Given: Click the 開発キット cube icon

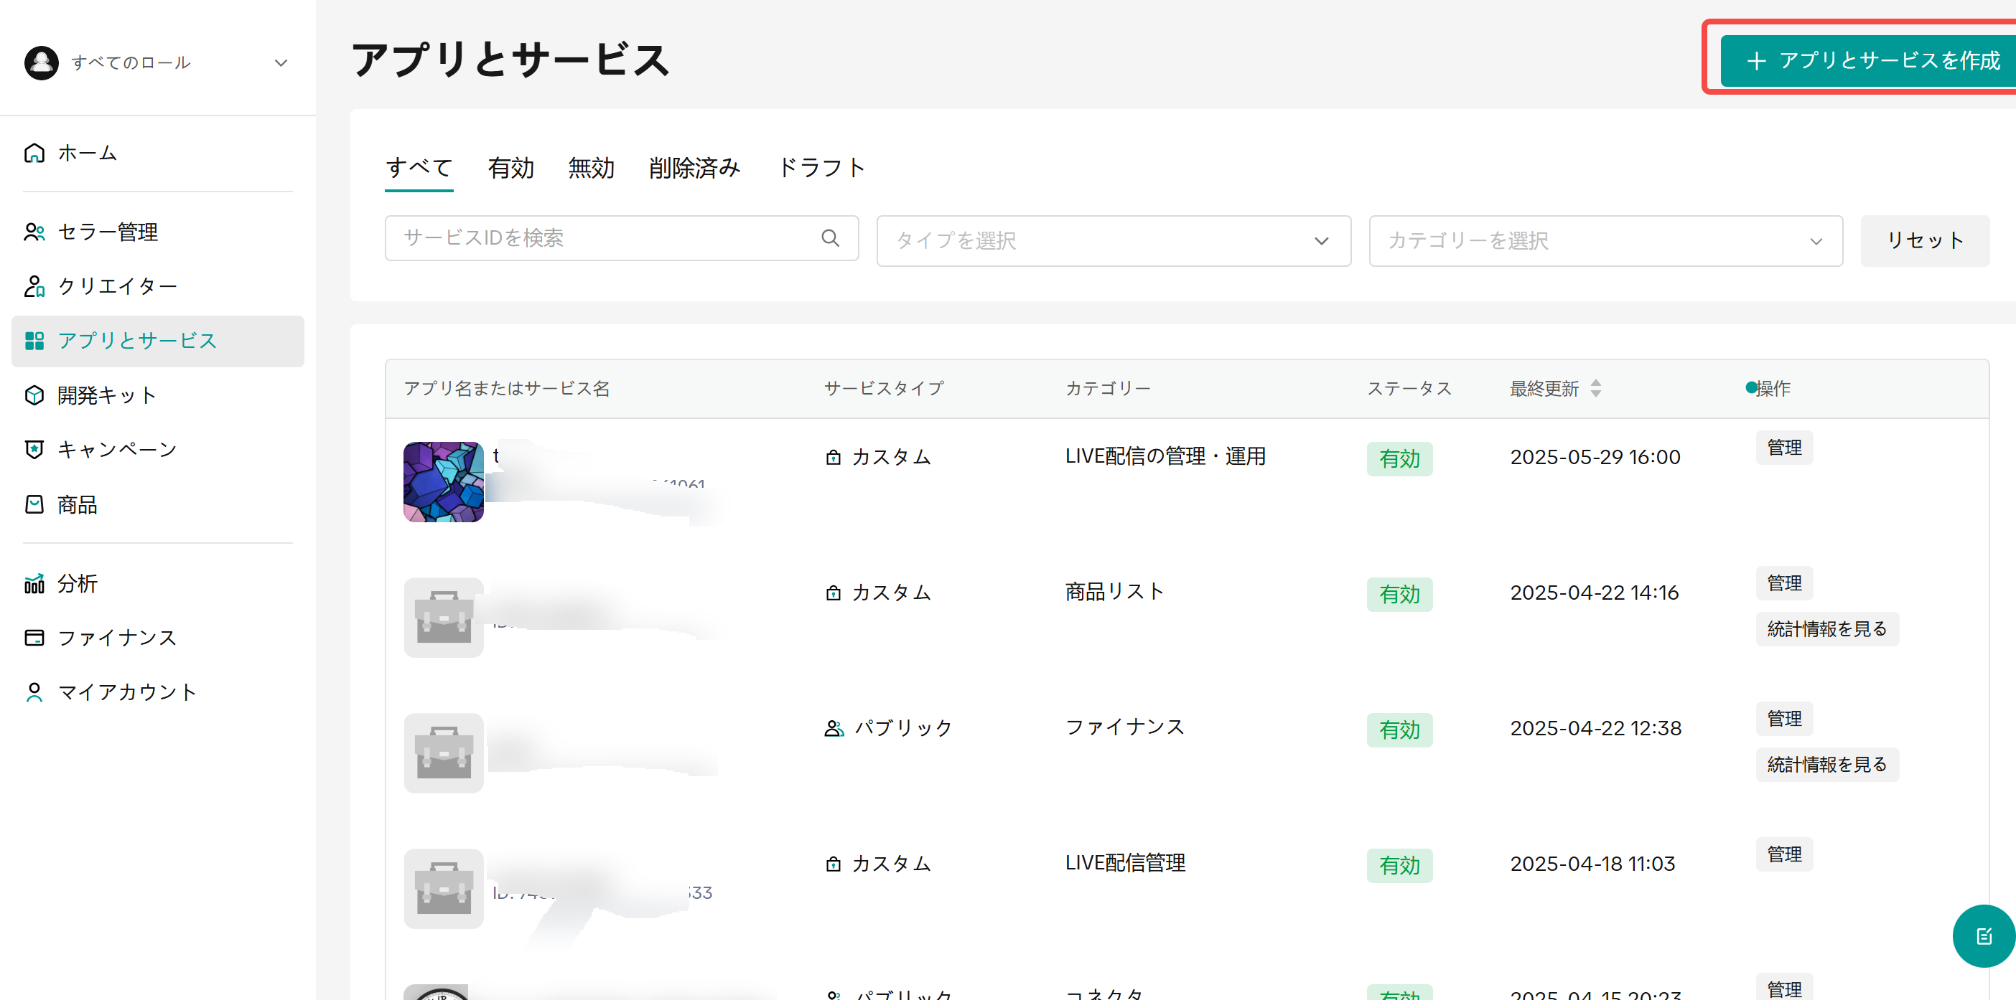Looking at the screenshot, I should 34,395.
